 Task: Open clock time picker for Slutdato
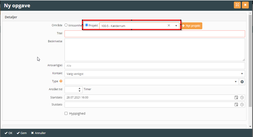[x=242, y=105]
